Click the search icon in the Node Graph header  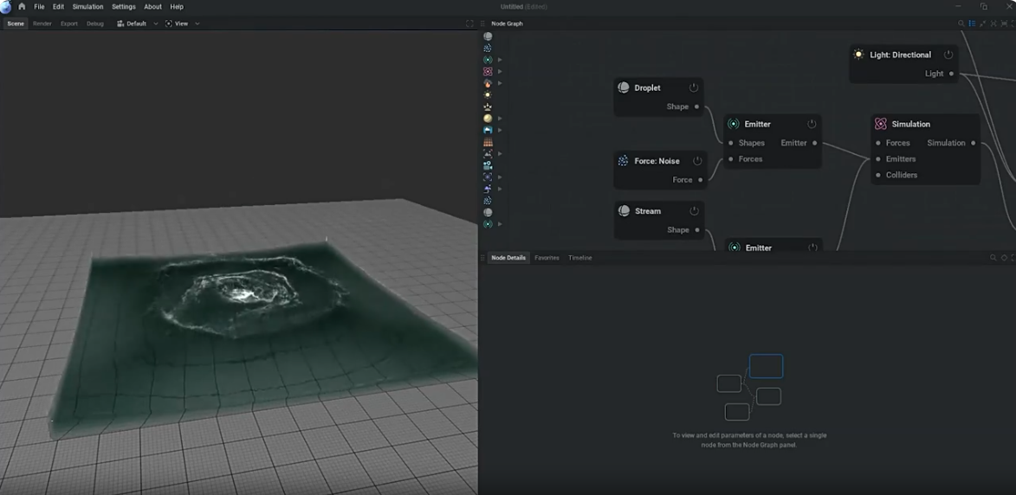[x=961, y=23]
